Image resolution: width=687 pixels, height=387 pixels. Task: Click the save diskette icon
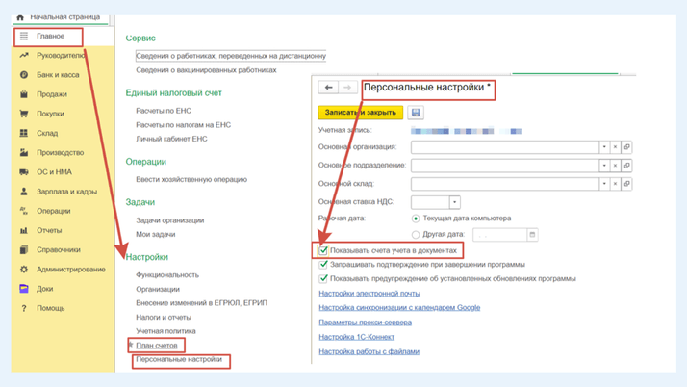(x=416, y=113)
